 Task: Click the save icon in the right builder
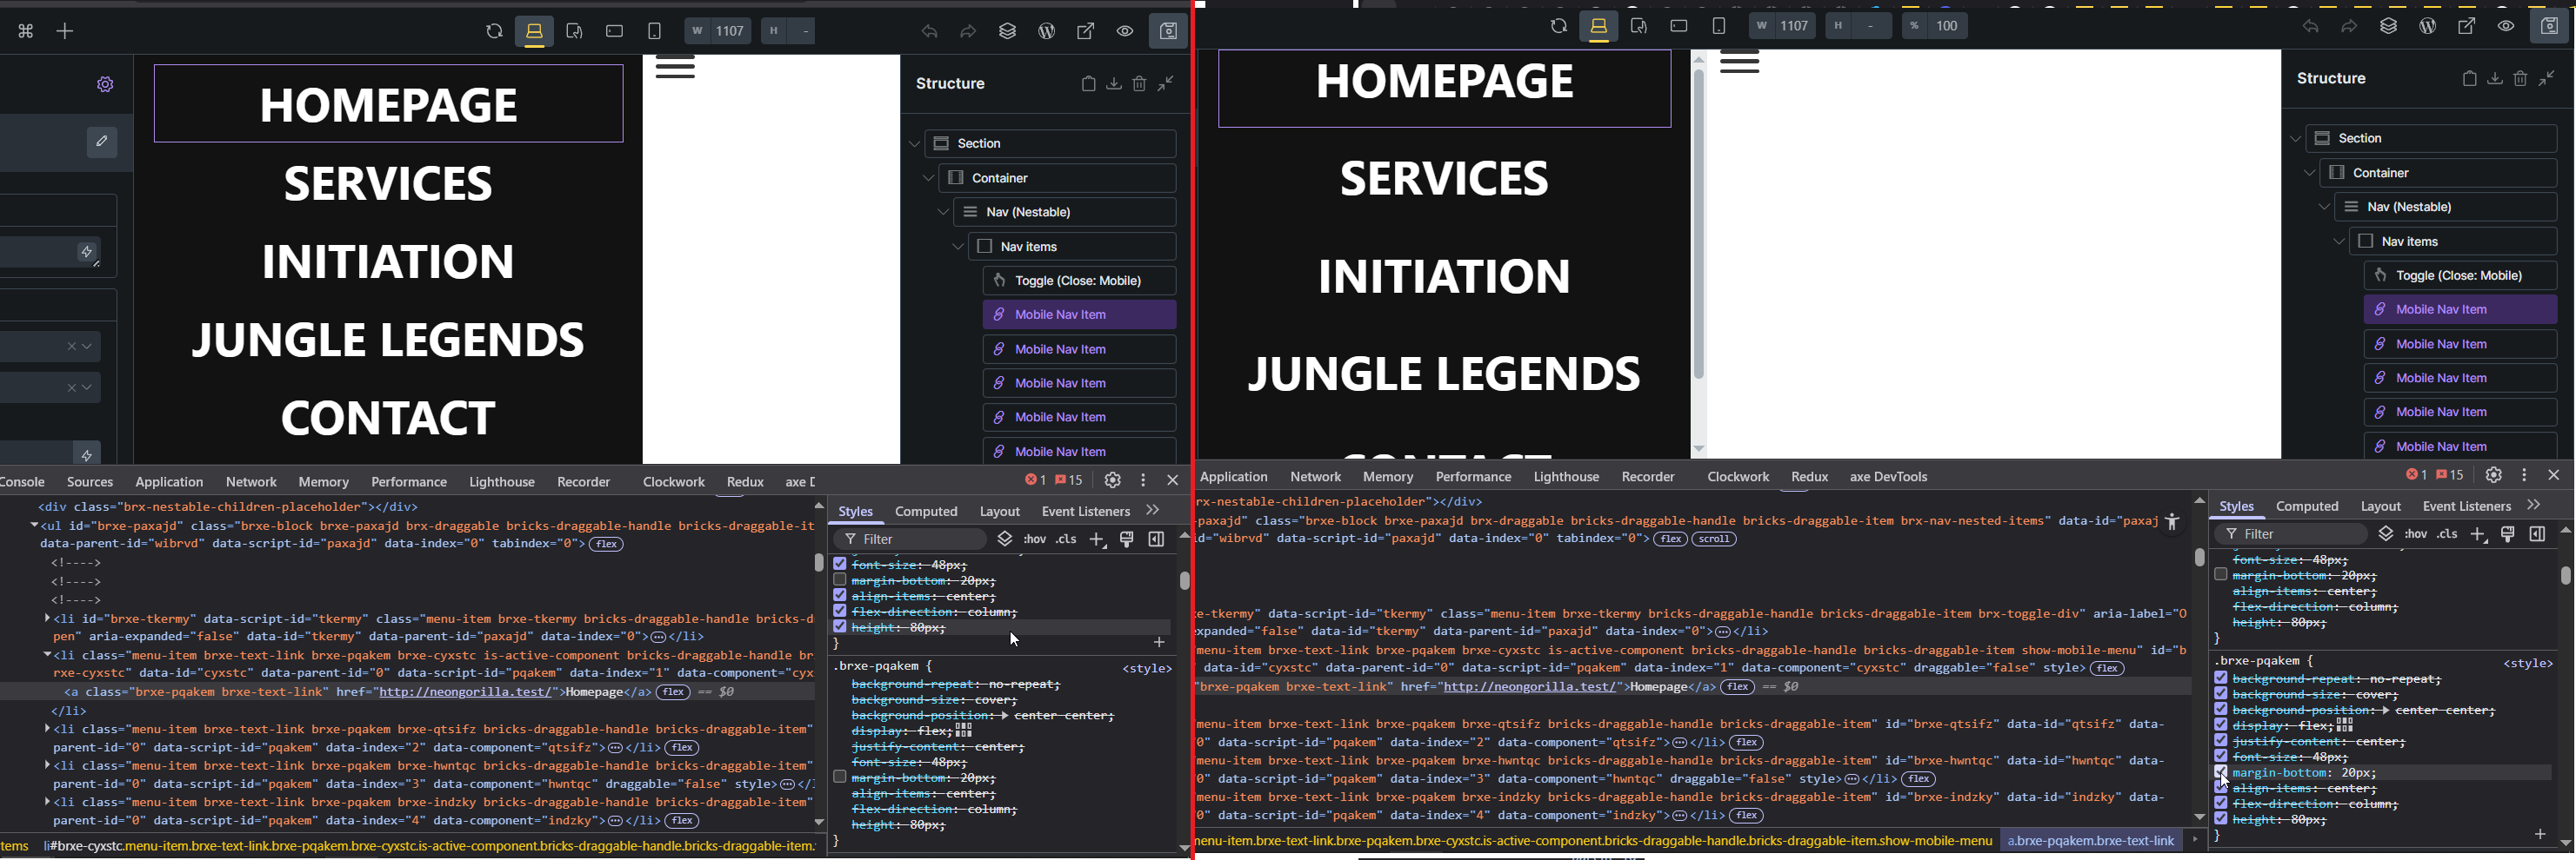coord(2550,27)
